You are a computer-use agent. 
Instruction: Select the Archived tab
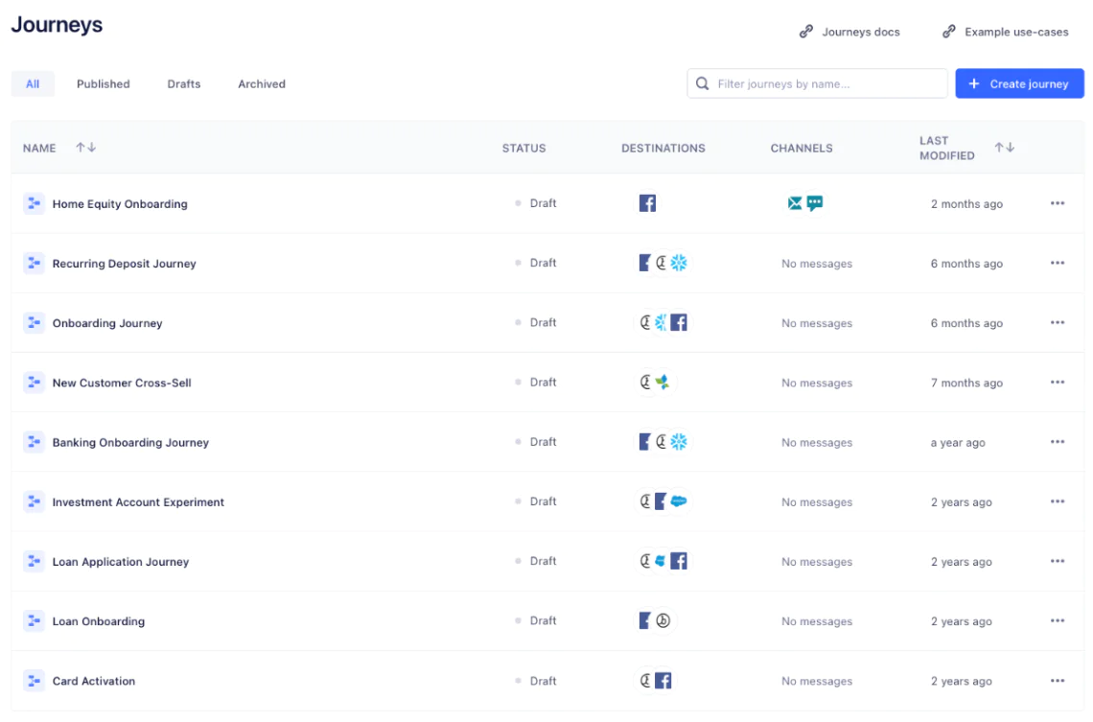coord(262,83)
